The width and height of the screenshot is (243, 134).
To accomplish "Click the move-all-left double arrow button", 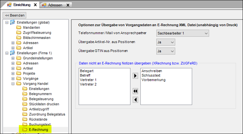I will pos(135,91).
